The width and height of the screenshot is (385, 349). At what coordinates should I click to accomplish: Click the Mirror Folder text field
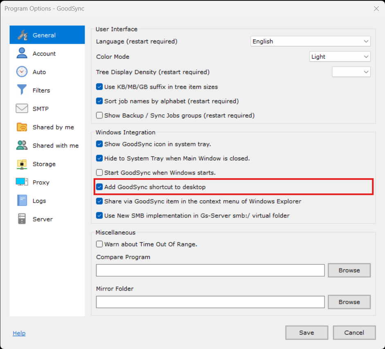coord(210,302)
